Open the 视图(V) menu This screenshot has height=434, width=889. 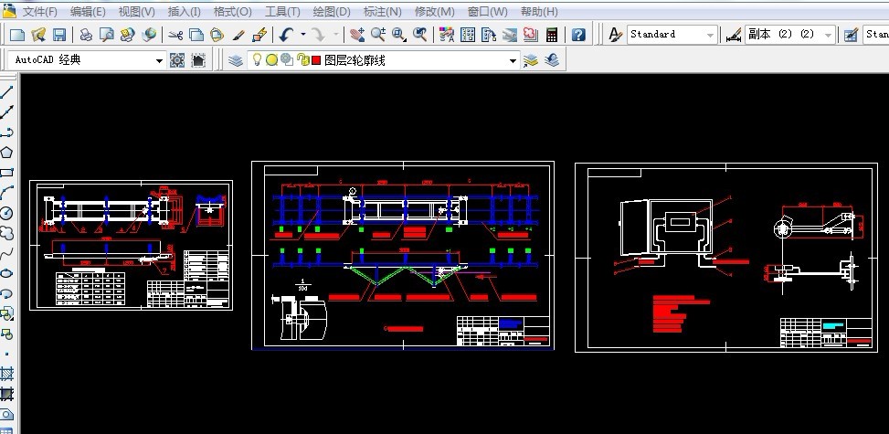137,11
